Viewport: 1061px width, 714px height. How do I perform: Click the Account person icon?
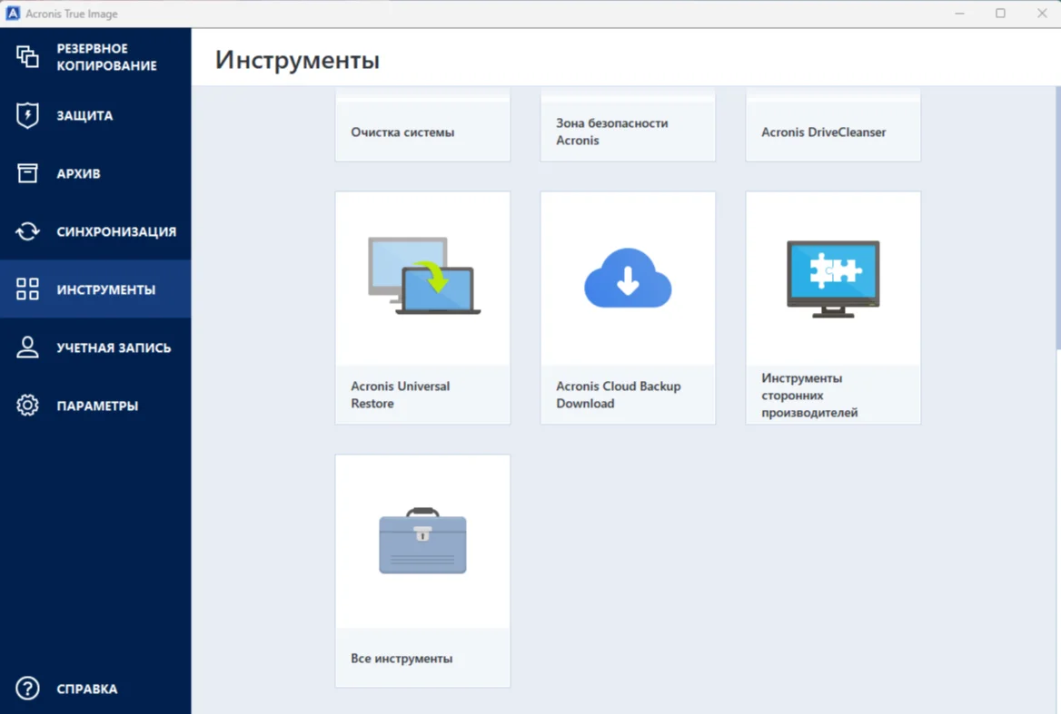[x=27, y=347]
